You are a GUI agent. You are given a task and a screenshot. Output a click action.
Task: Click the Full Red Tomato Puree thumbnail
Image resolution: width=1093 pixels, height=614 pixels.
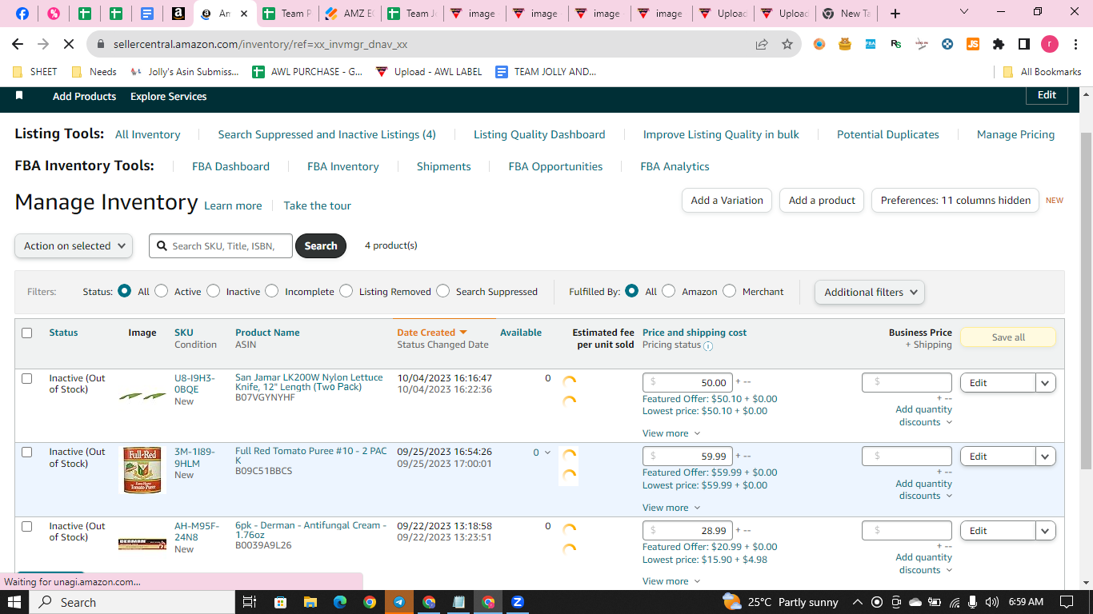(142, 470)
